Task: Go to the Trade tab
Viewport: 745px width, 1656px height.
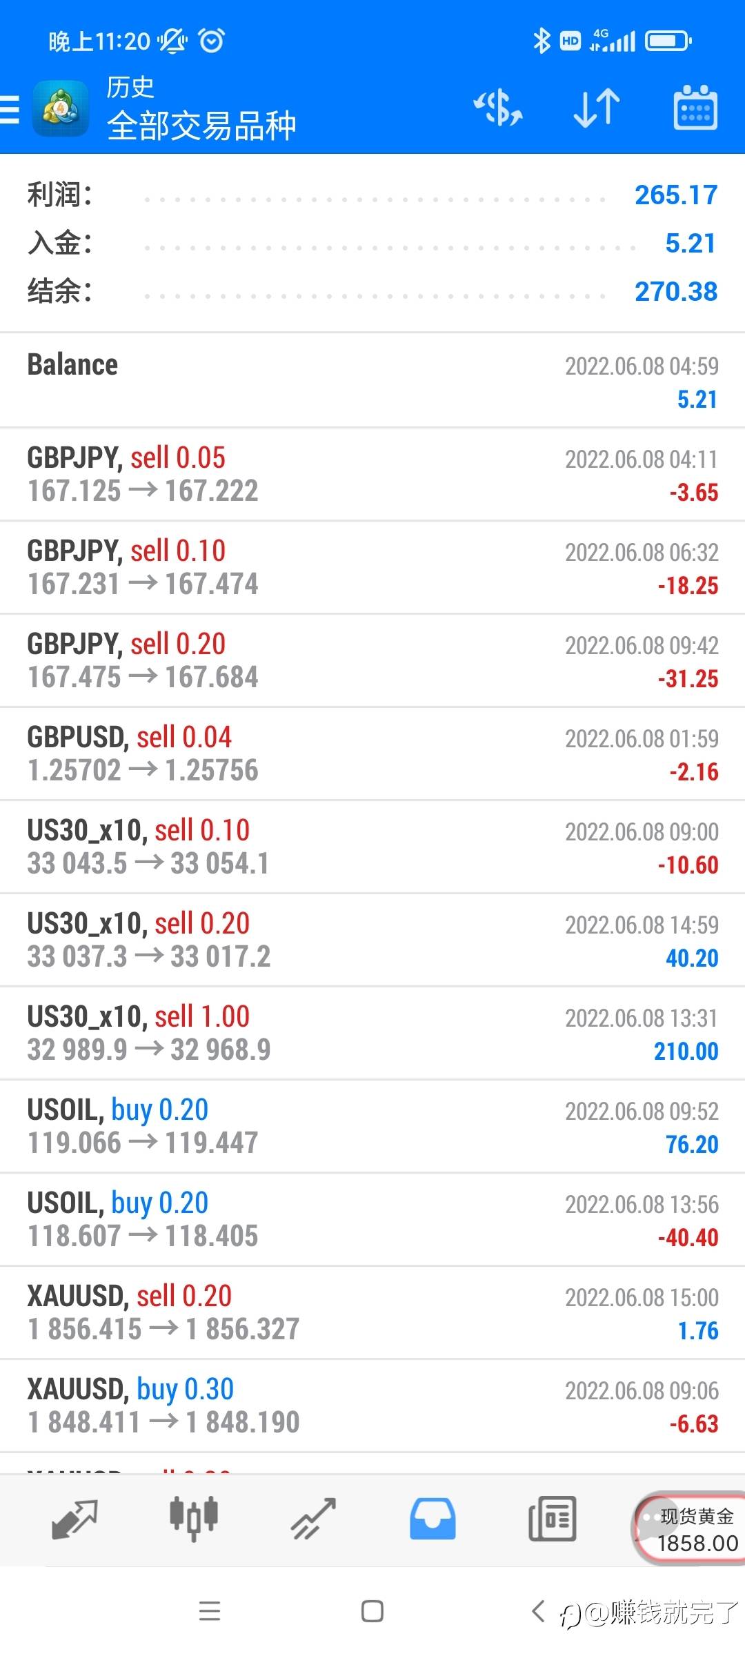Action: (x=313, y=1519)
